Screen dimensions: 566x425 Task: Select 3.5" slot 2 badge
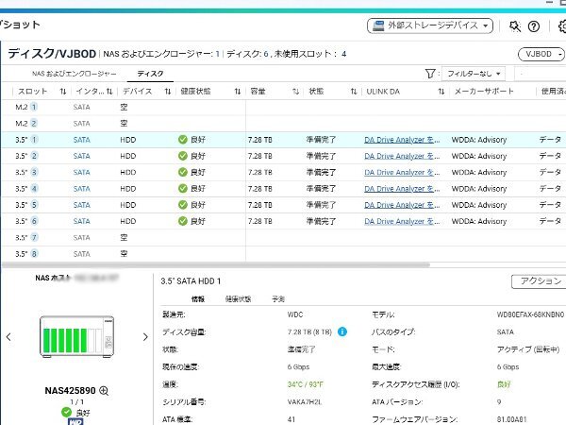click(x=34, y=156)
